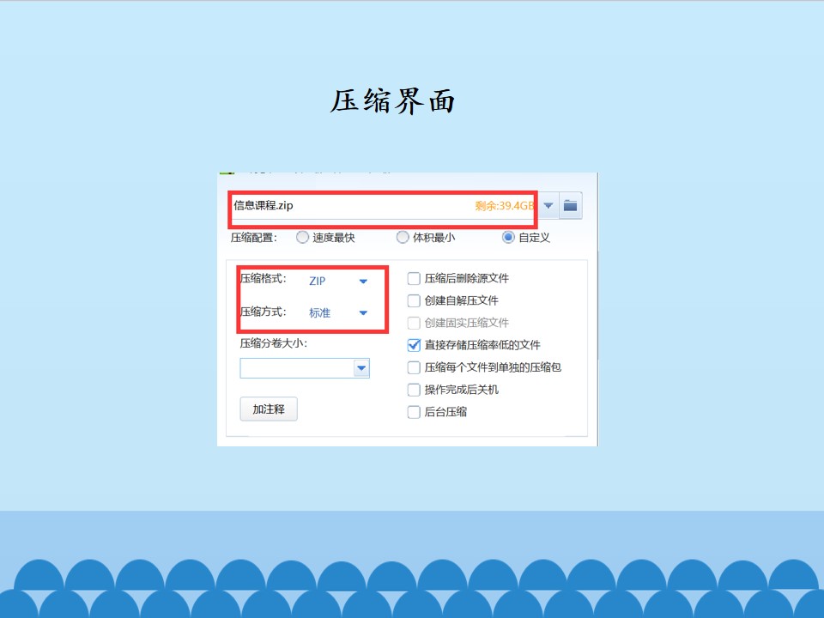The width and height of the screenshot is (824, 618).
Task: Click the 加注释 button
Action: tap(269, 409)
